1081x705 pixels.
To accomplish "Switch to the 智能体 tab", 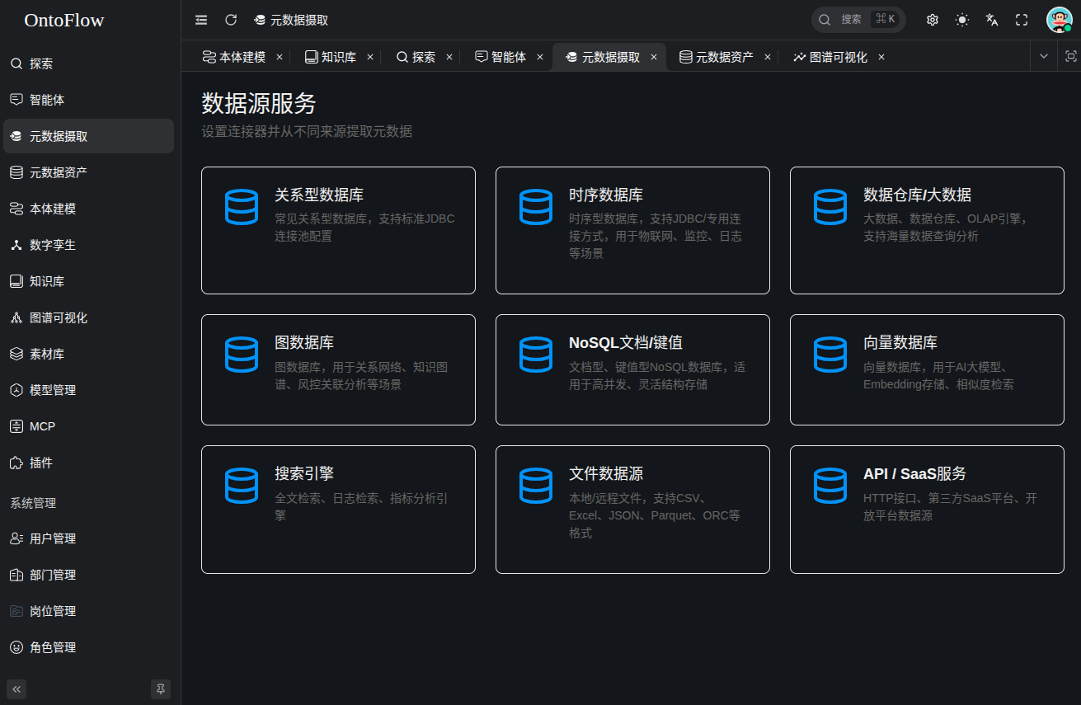I will coord(501,57).
